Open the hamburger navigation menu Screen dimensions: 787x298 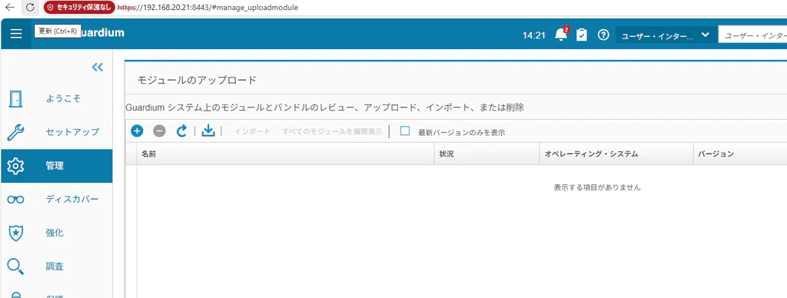[x=16, y=34]
